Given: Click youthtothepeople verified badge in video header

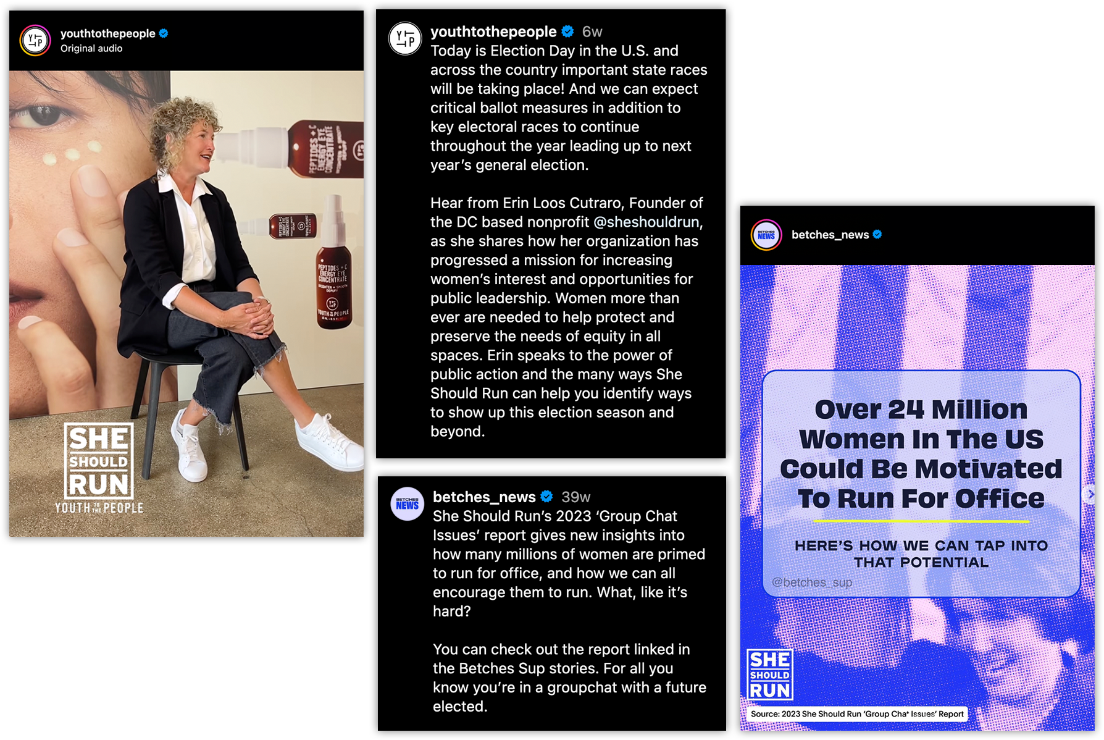Looking at the screenshot, I should [164, 33].
